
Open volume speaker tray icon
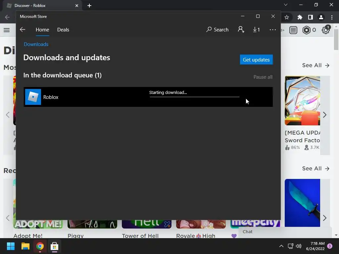(299, 246)
